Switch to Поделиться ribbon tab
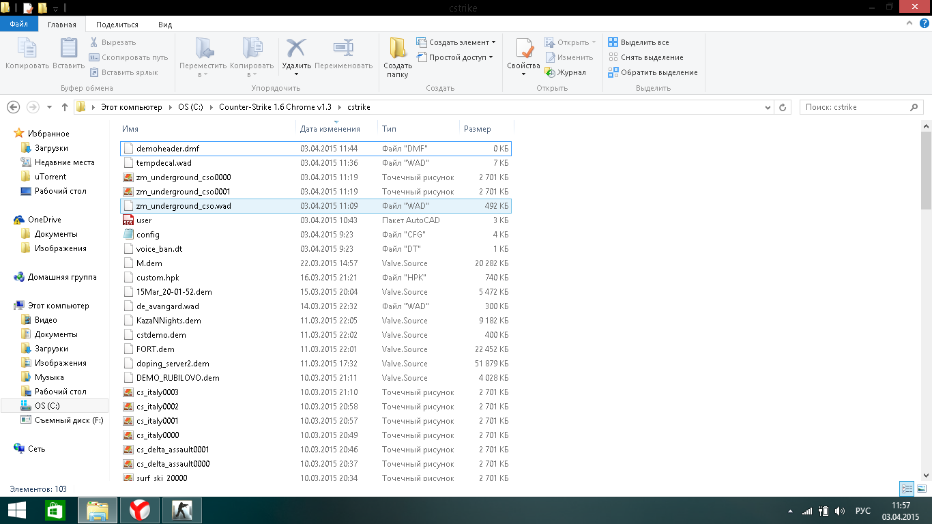This screenshot has height=524, width=932. click(x=117, y=24)
